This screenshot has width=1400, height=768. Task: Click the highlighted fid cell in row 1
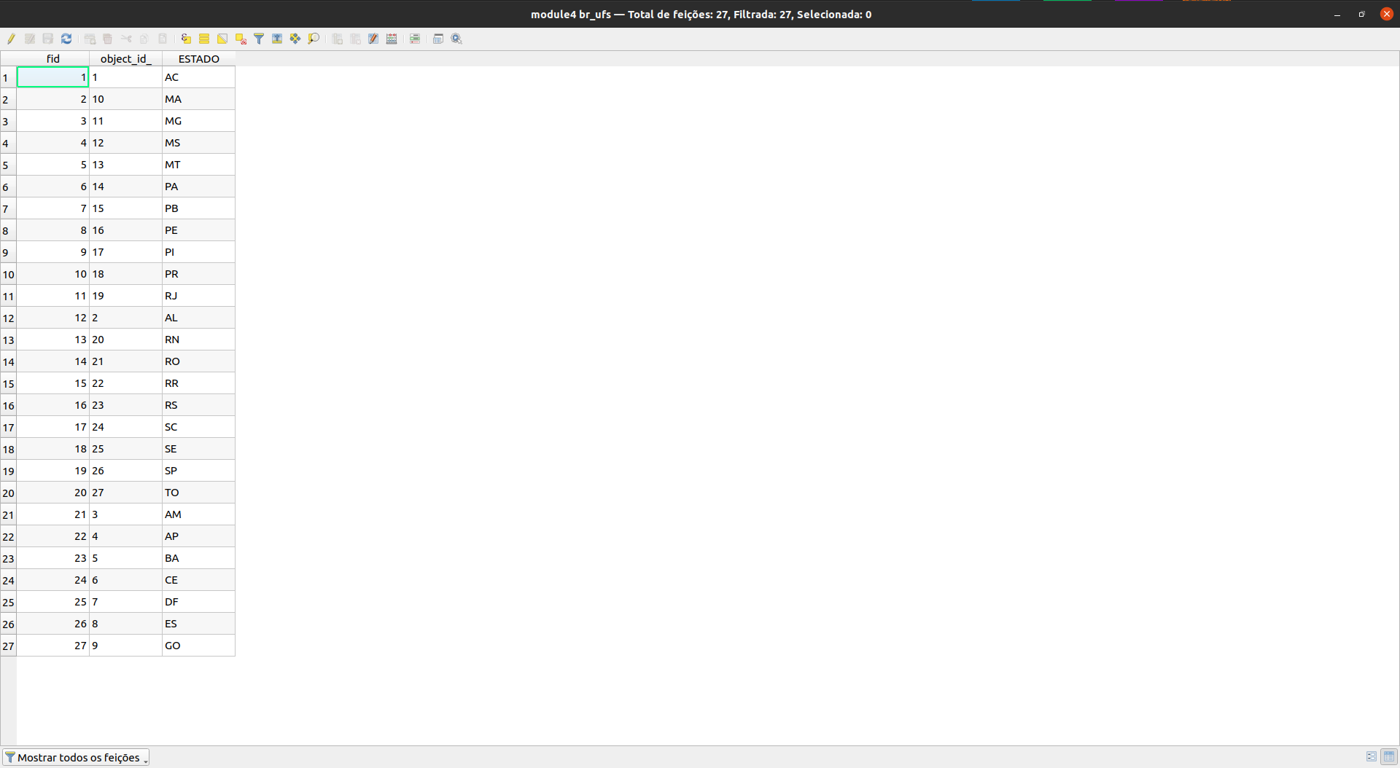pos(52,77)
